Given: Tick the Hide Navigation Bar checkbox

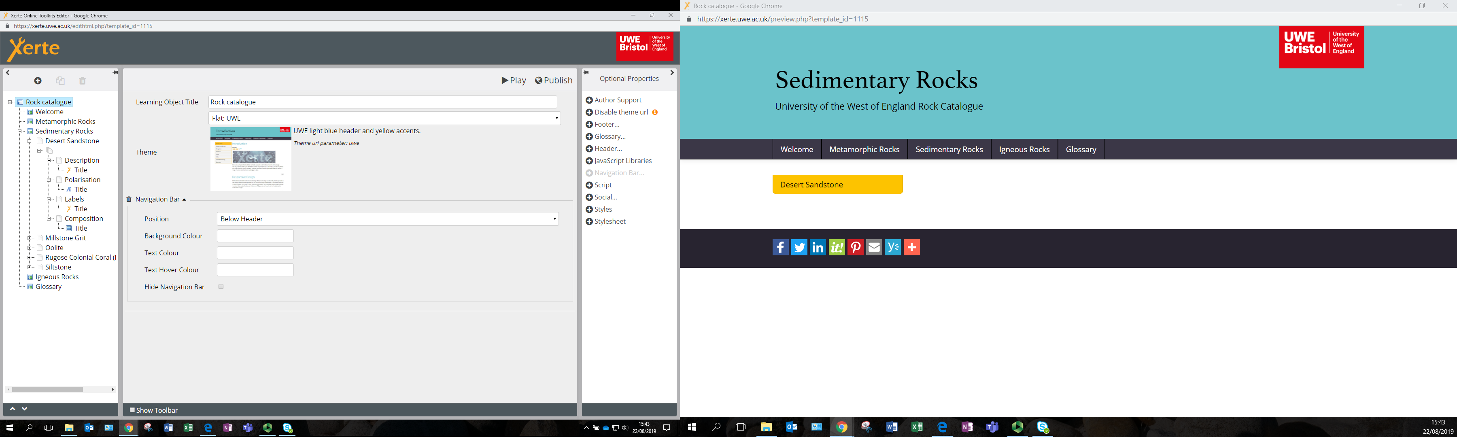Looking at the screenshot, I should tap(221, 286).
